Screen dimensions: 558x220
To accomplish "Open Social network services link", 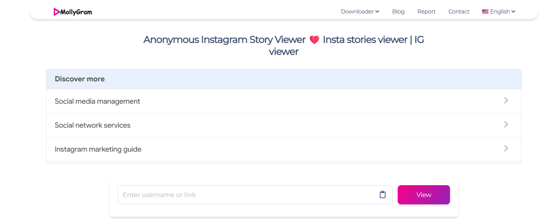I will point(283,125).
